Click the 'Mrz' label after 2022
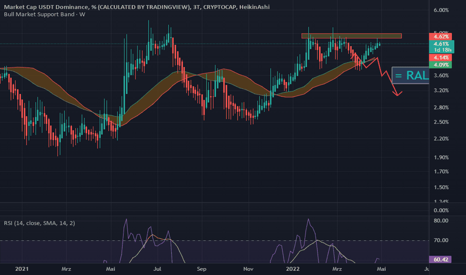This screenshot has height=275, width=466. tap(337, 269)
